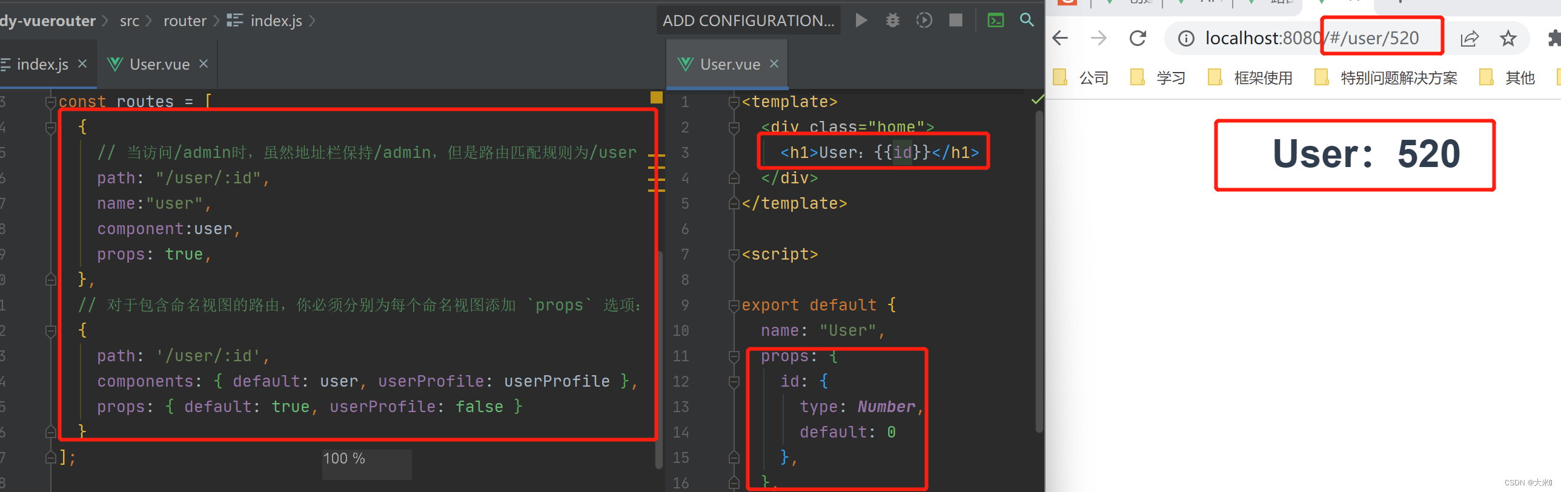Screen dimensions: 1561x492
Task: Close the right pane User.vue tab
Action: click(x=774, y=64)
